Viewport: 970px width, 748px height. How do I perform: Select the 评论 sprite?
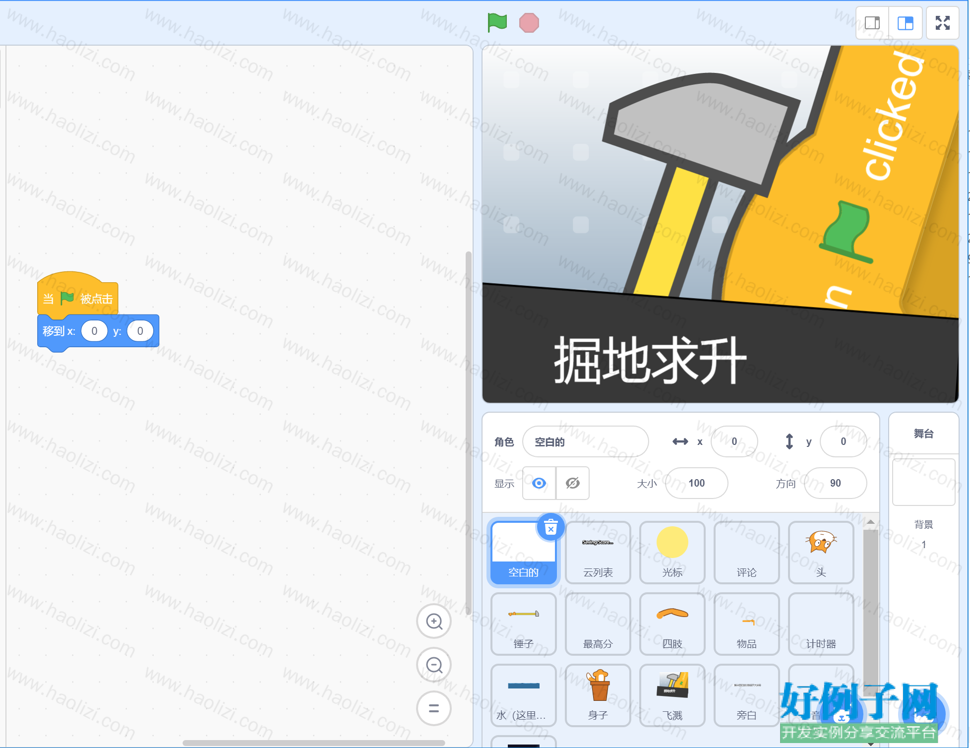click(747, 553)
